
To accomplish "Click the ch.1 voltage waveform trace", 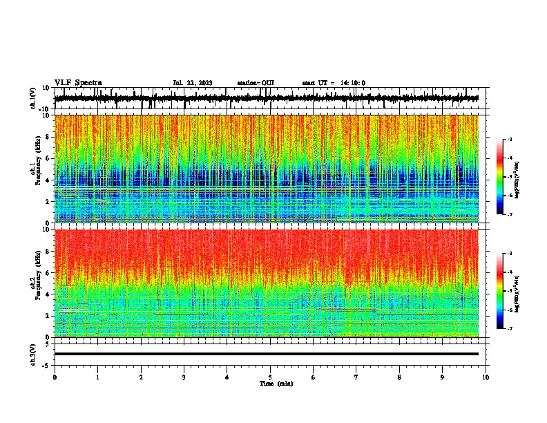I will (266, 98).
